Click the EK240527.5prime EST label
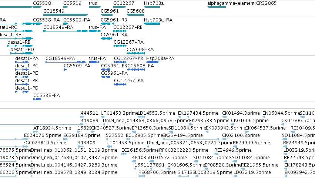The width and height of the screenshot is (315, 178). 111,128
